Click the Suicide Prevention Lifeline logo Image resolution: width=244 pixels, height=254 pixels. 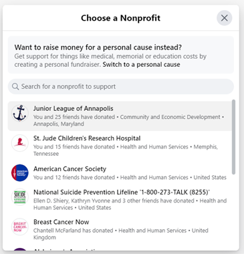[20, 197]
